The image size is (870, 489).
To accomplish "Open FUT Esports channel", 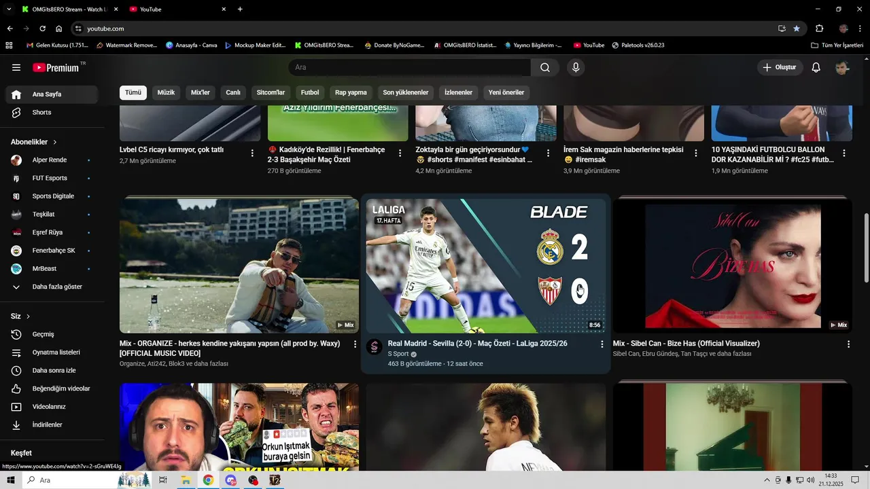I will (x=52, y=178).
